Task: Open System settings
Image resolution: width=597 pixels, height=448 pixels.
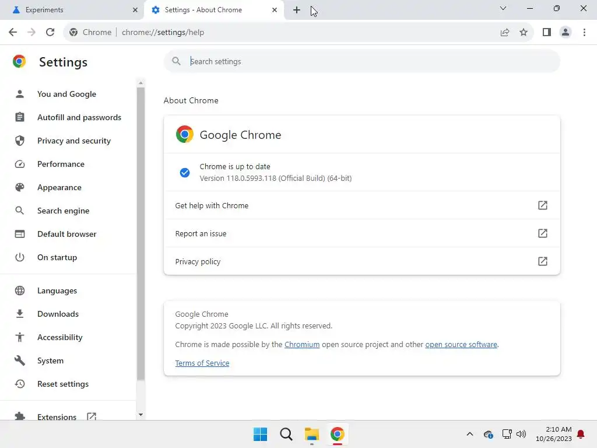Action: click(x=50, y=360)
